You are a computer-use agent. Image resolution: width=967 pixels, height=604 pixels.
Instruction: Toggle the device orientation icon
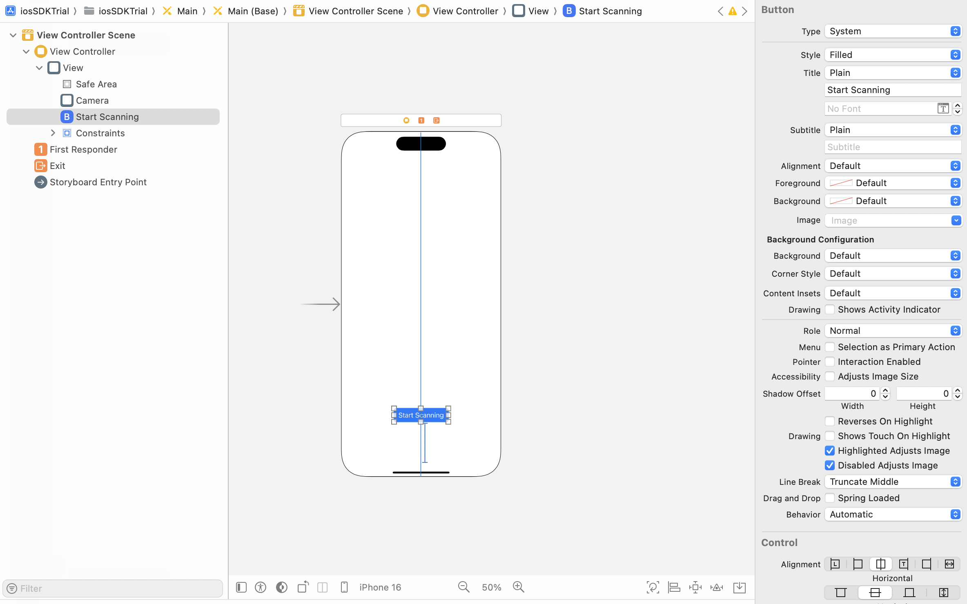point(303,587)
